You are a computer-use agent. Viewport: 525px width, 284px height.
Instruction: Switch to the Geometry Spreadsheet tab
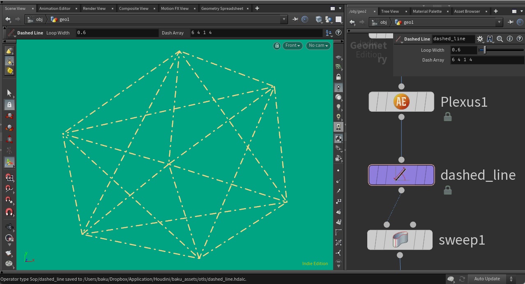(x=222, y=8)
